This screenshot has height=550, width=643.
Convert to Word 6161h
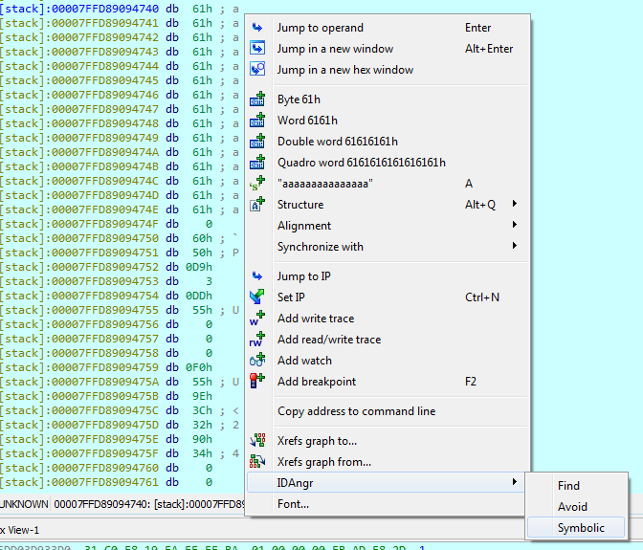[387, 121]
